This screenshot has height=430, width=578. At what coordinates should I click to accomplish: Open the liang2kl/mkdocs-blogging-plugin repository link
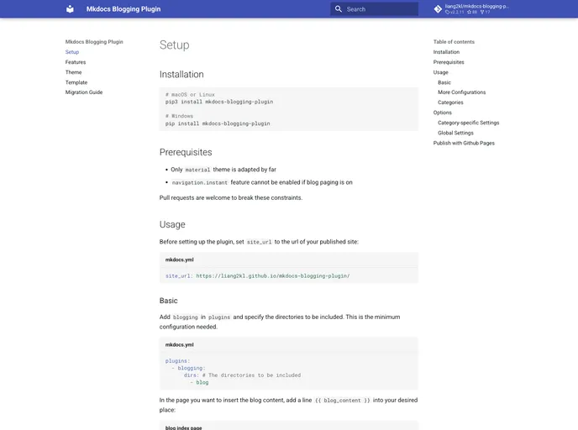472,9
